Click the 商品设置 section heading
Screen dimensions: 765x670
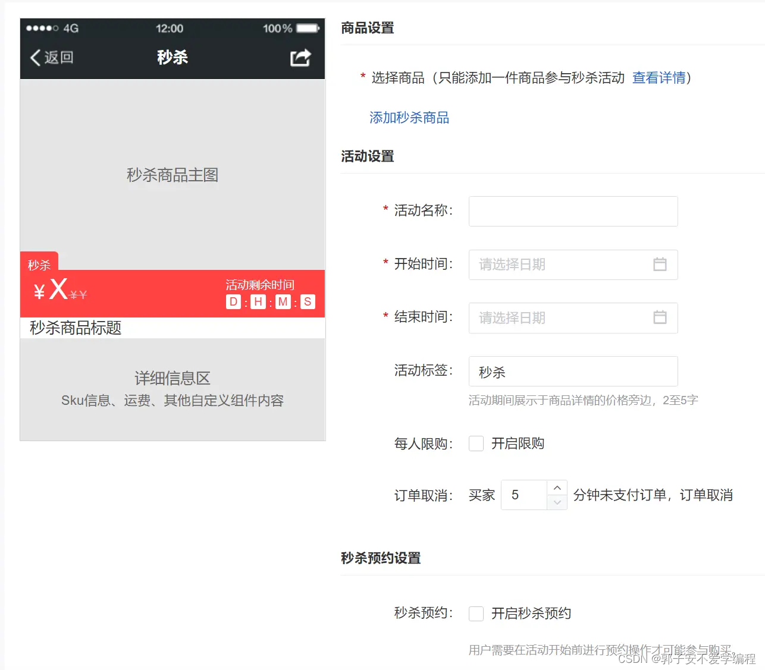(x=368, y=28)
